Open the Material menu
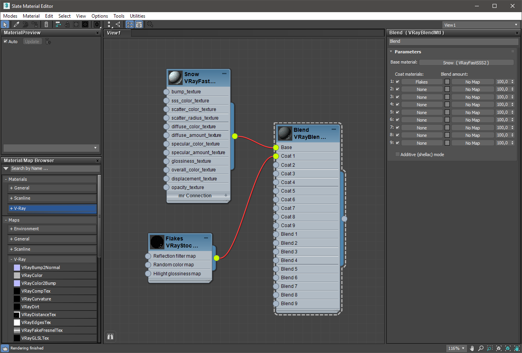This screenshot has height=353, width=522. click(x=31, y=16)
